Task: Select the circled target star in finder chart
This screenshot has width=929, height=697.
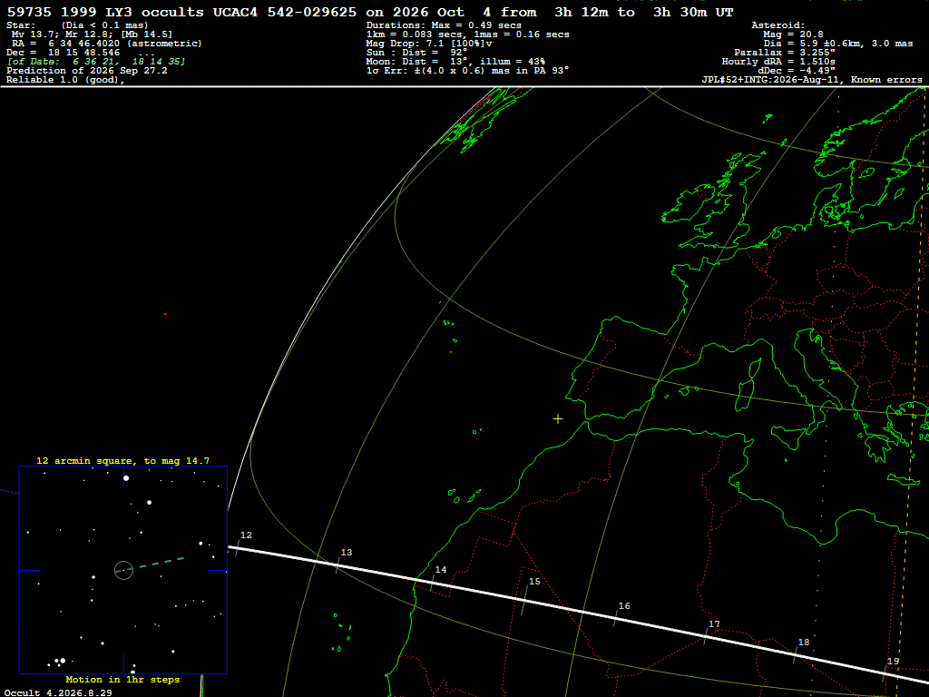Action: tap(123, 570)
